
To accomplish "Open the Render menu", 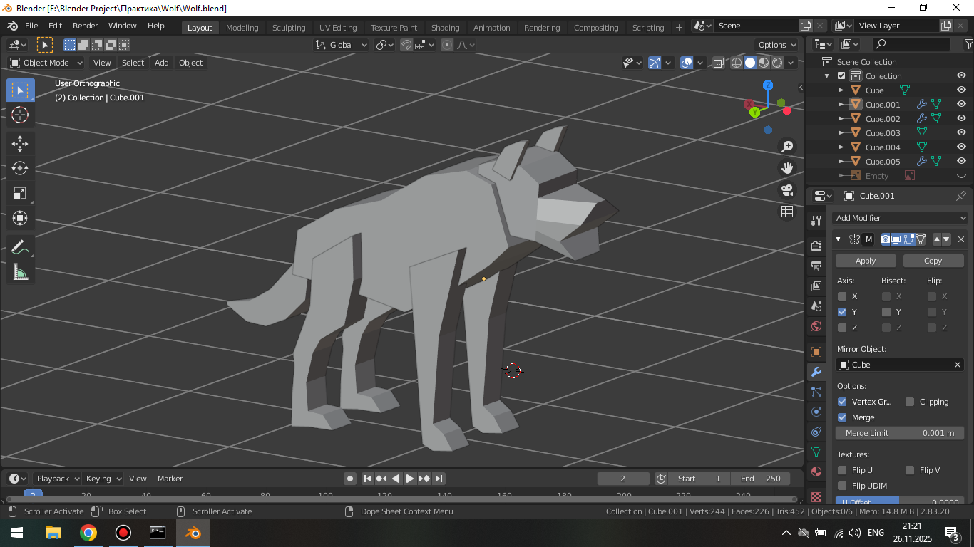I will (86, 26).
